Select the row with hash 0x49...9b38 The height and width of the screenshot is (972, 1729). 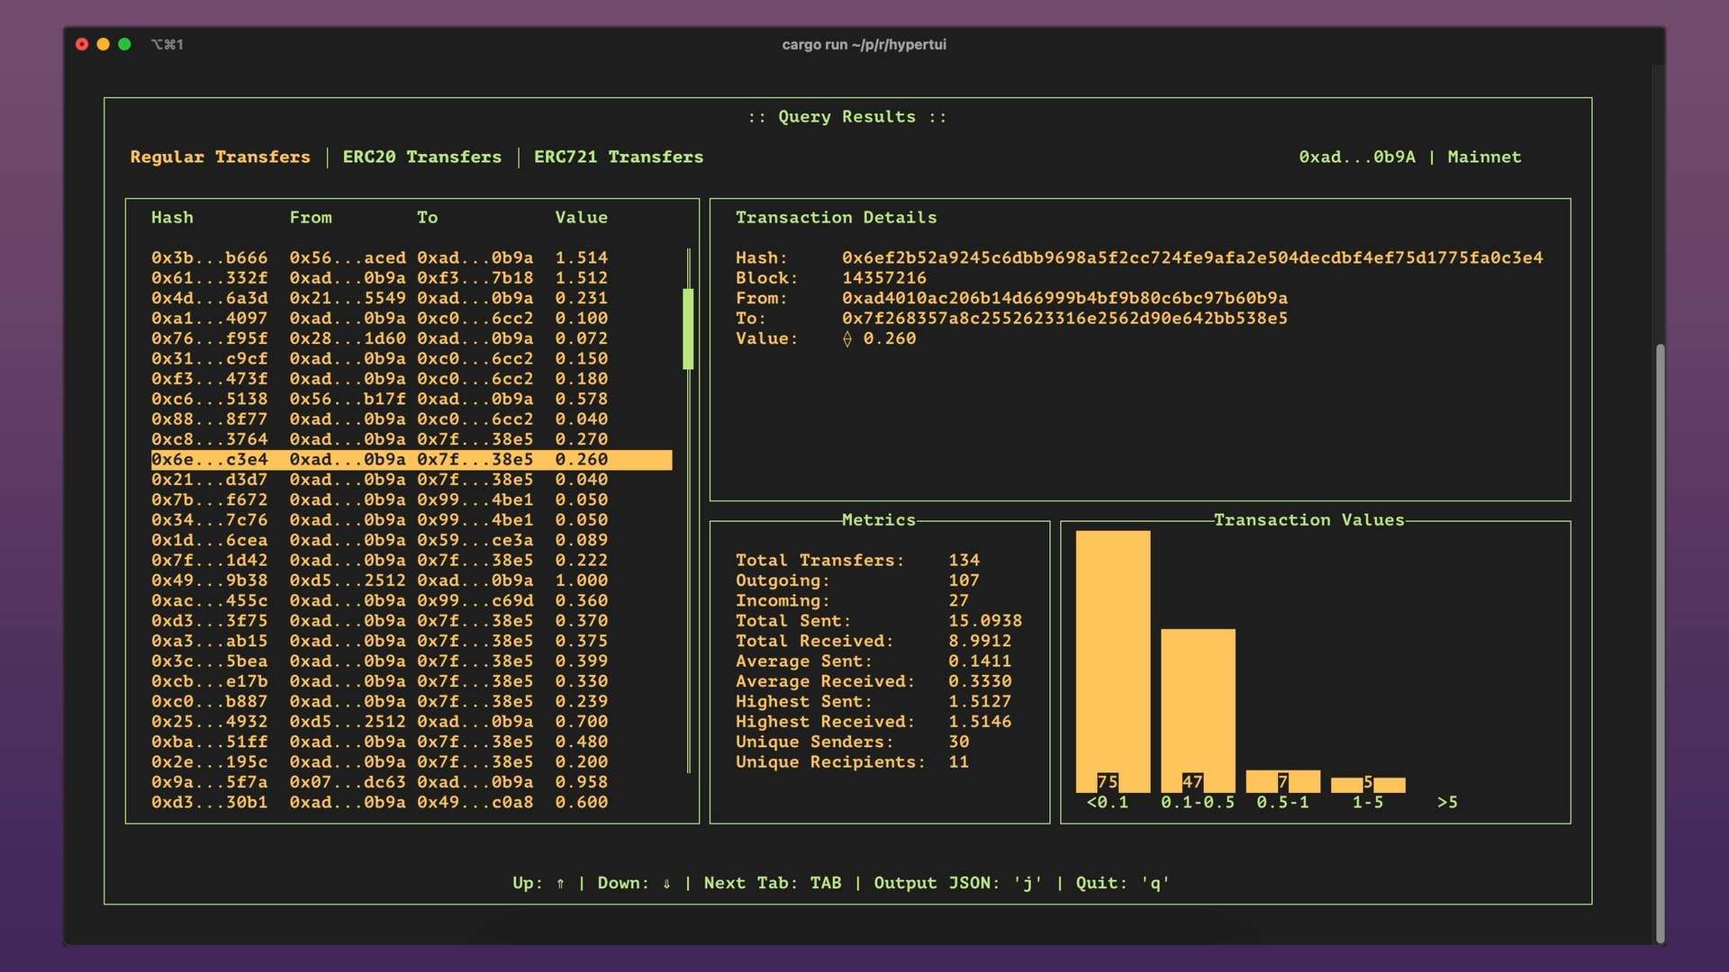pyautogui.click(x=412, y=580)
